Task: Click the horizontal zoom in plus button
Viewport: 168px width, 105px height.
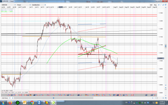Action: [163, 98]
